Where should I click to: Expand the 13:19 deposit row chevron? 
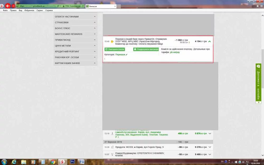click(210, 134)
